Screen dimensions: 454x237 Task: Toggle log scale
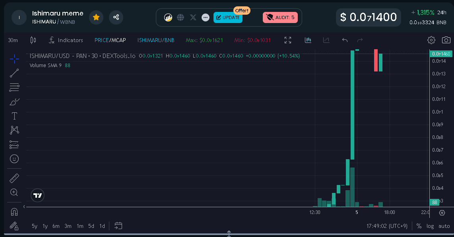point(430,226)
